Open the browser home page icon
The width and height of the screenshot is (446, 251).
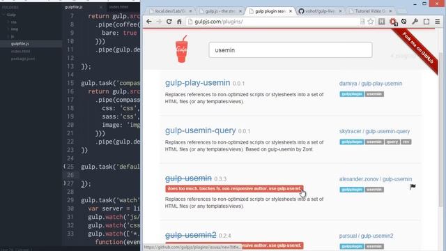179,22
